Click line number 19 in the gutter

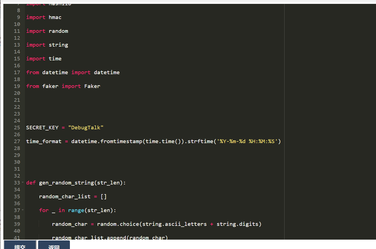(17, 86)
